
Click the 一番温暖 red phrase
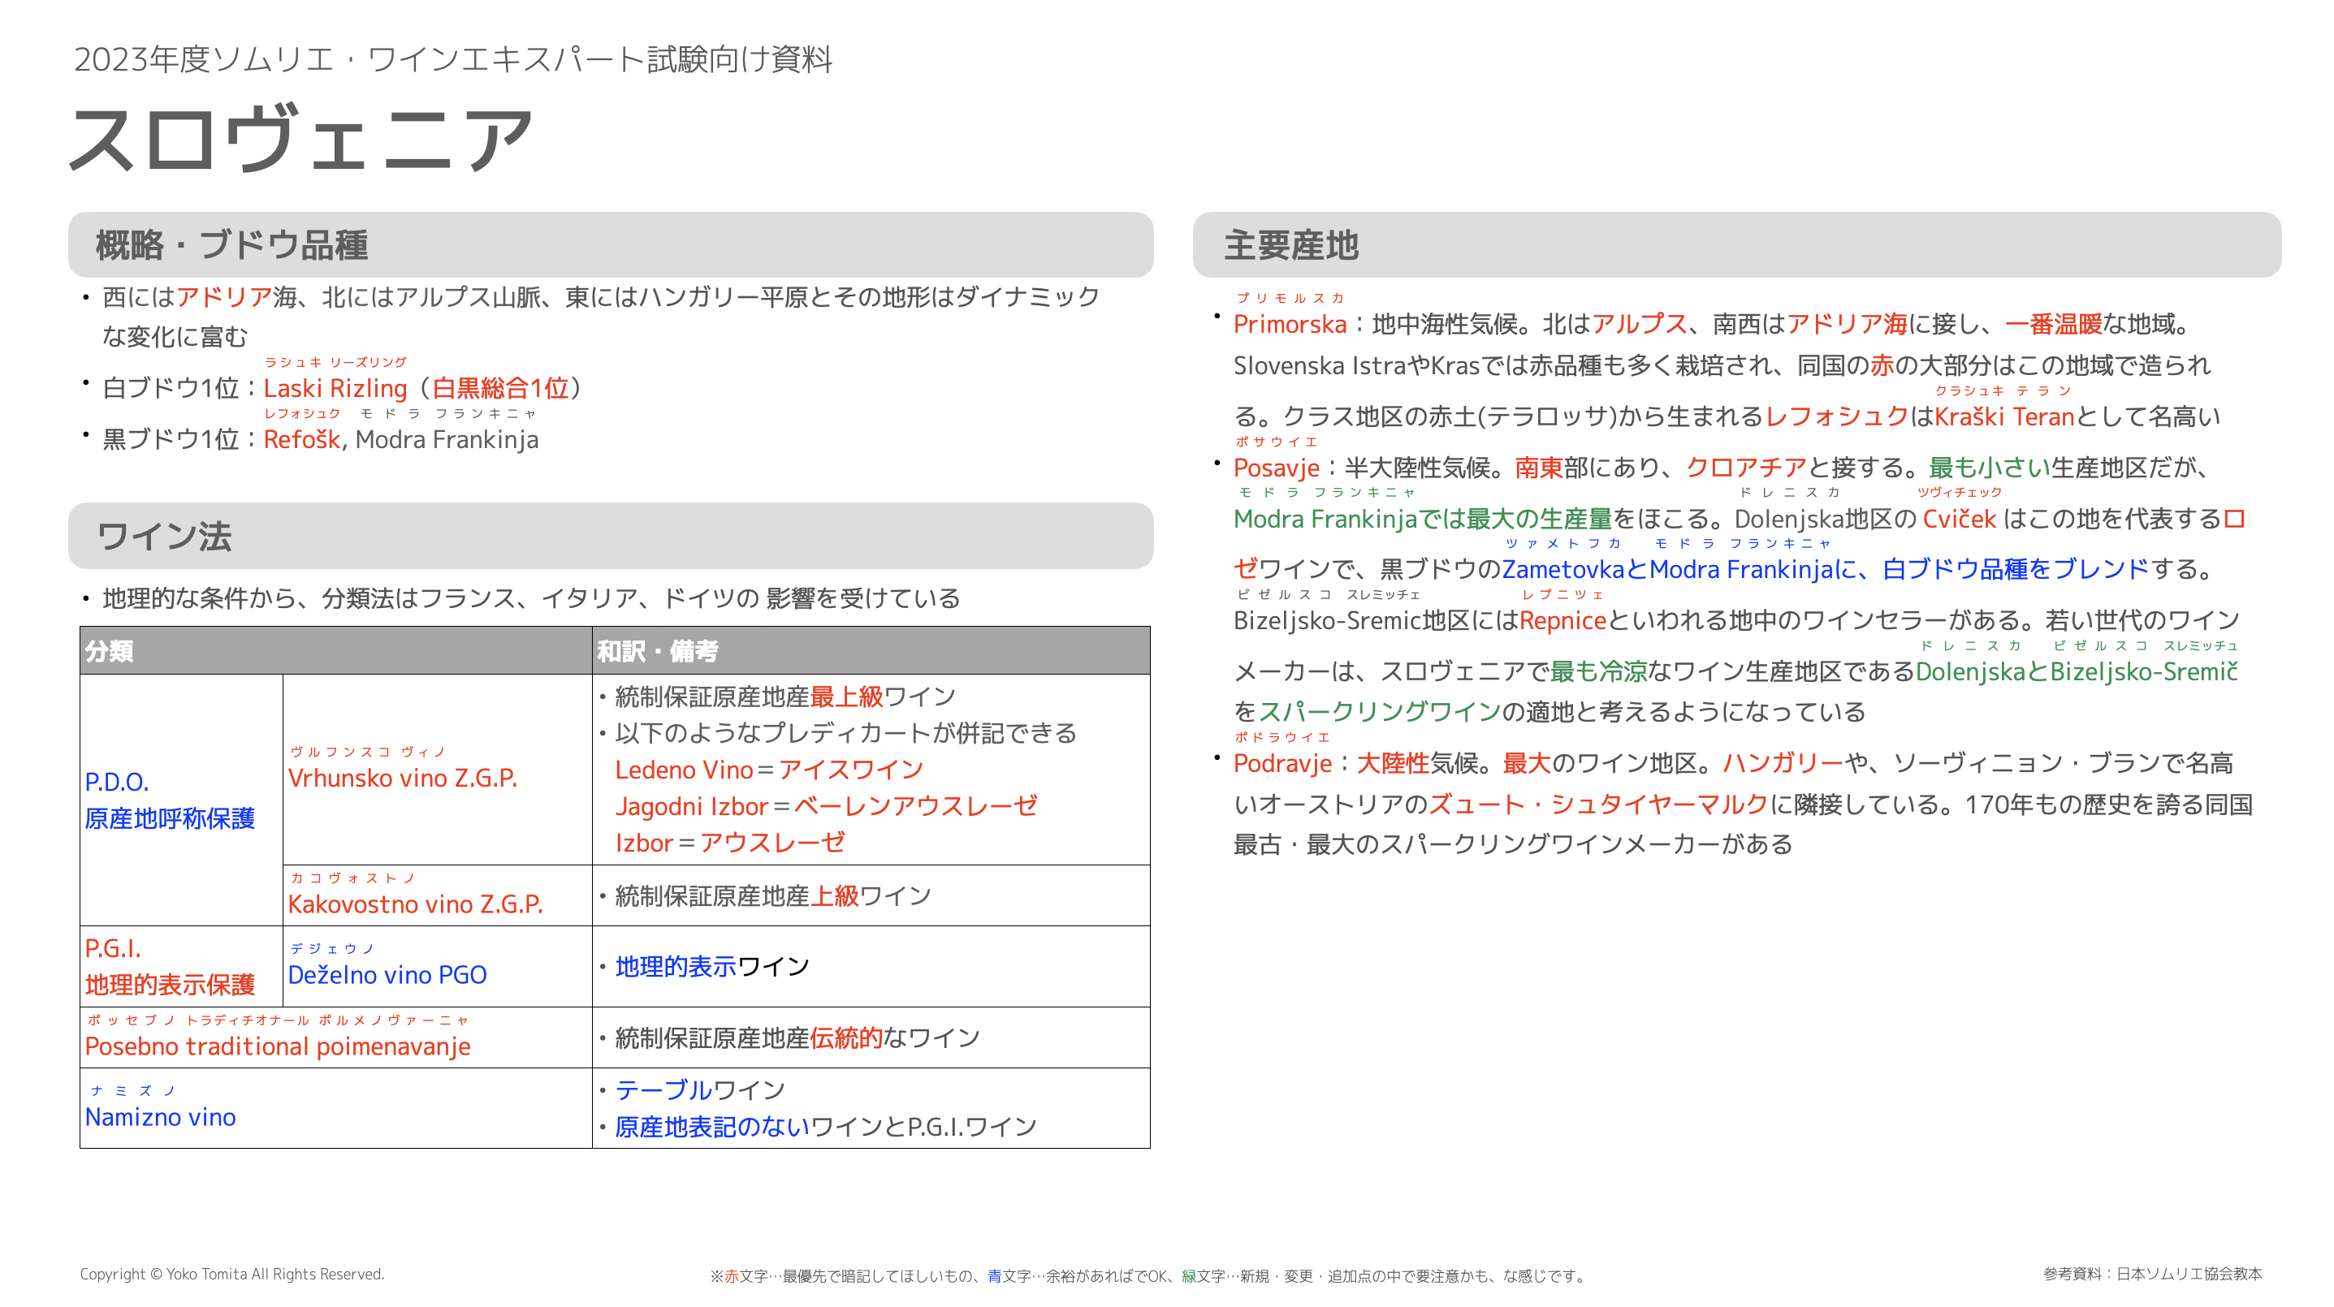click(2053, 324)
